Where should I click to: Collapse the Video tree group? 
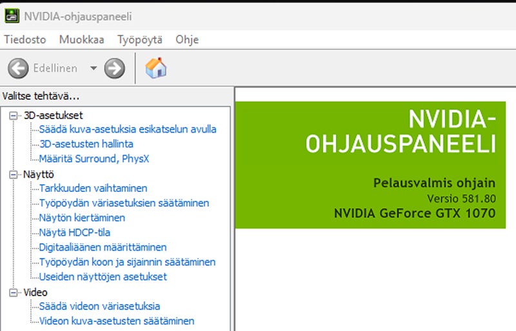coord(13,292)
